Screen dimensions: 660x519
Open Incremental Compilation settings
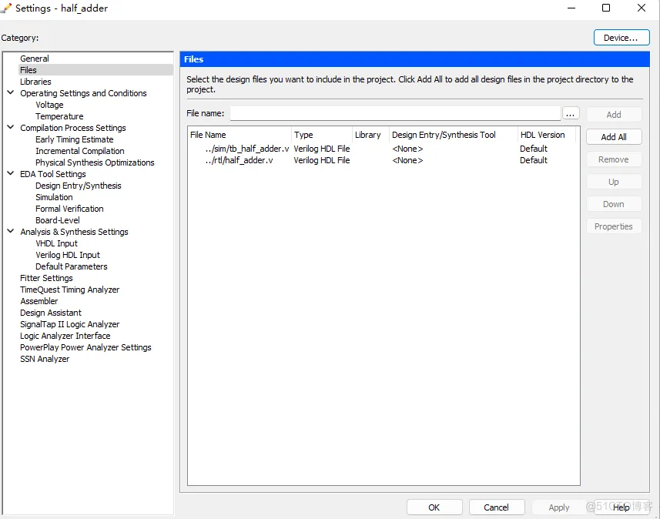[x=80, y=151]
